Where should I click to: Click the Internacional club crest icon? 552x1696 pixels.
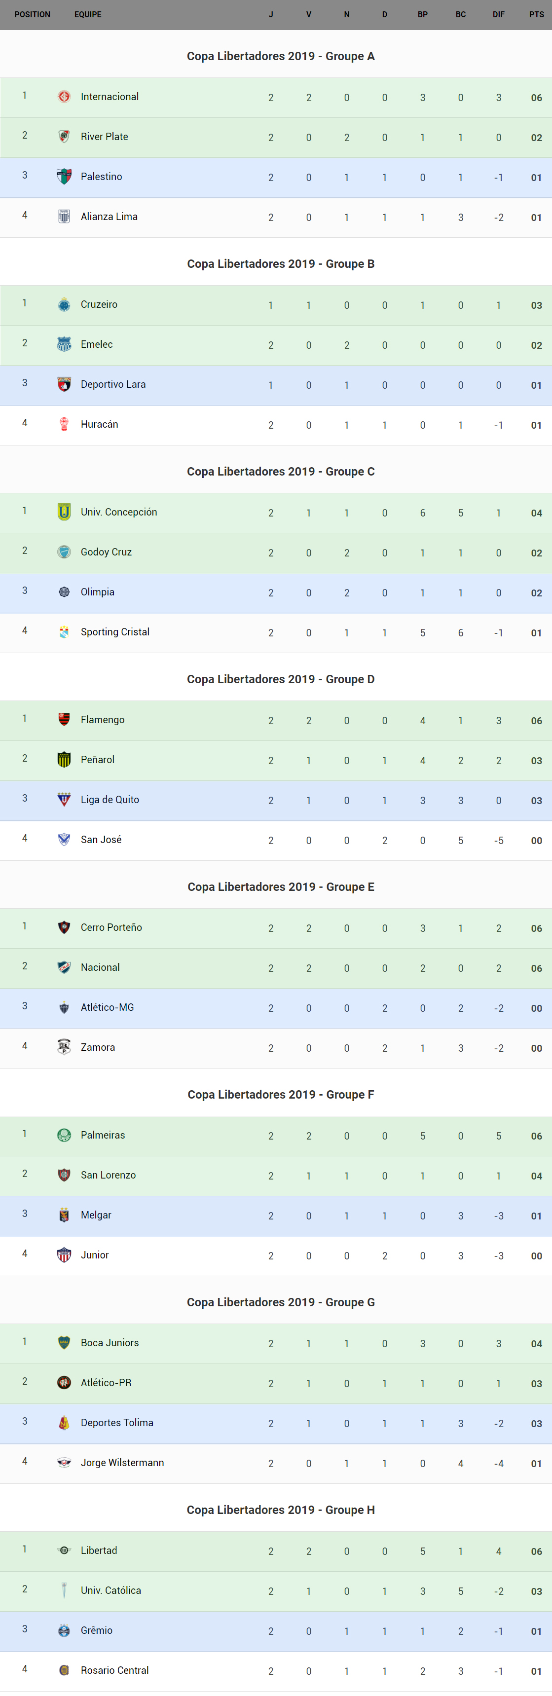64,97
